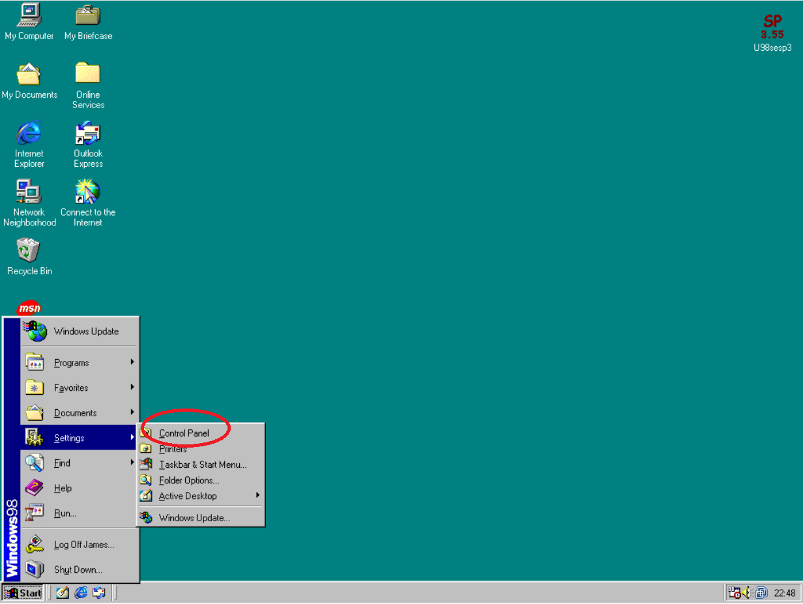Click Show Desktop icon in Quick Launch
The height and width of the screenshot is (604, 803).
tap(63, 593)
